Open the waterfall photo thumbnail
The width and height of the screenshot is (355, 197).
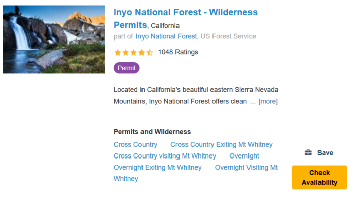pyautogui.click(x=54, y=40)
